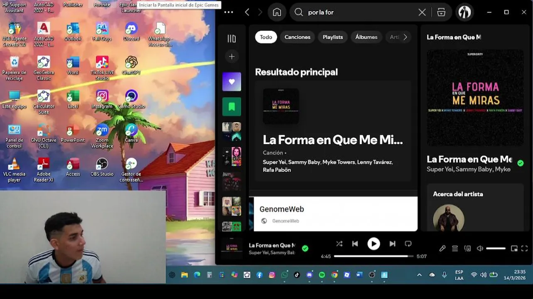Open the green bookmark Your Episodes tile
This screenshot has width=533, height=299.
click(232, 107)
